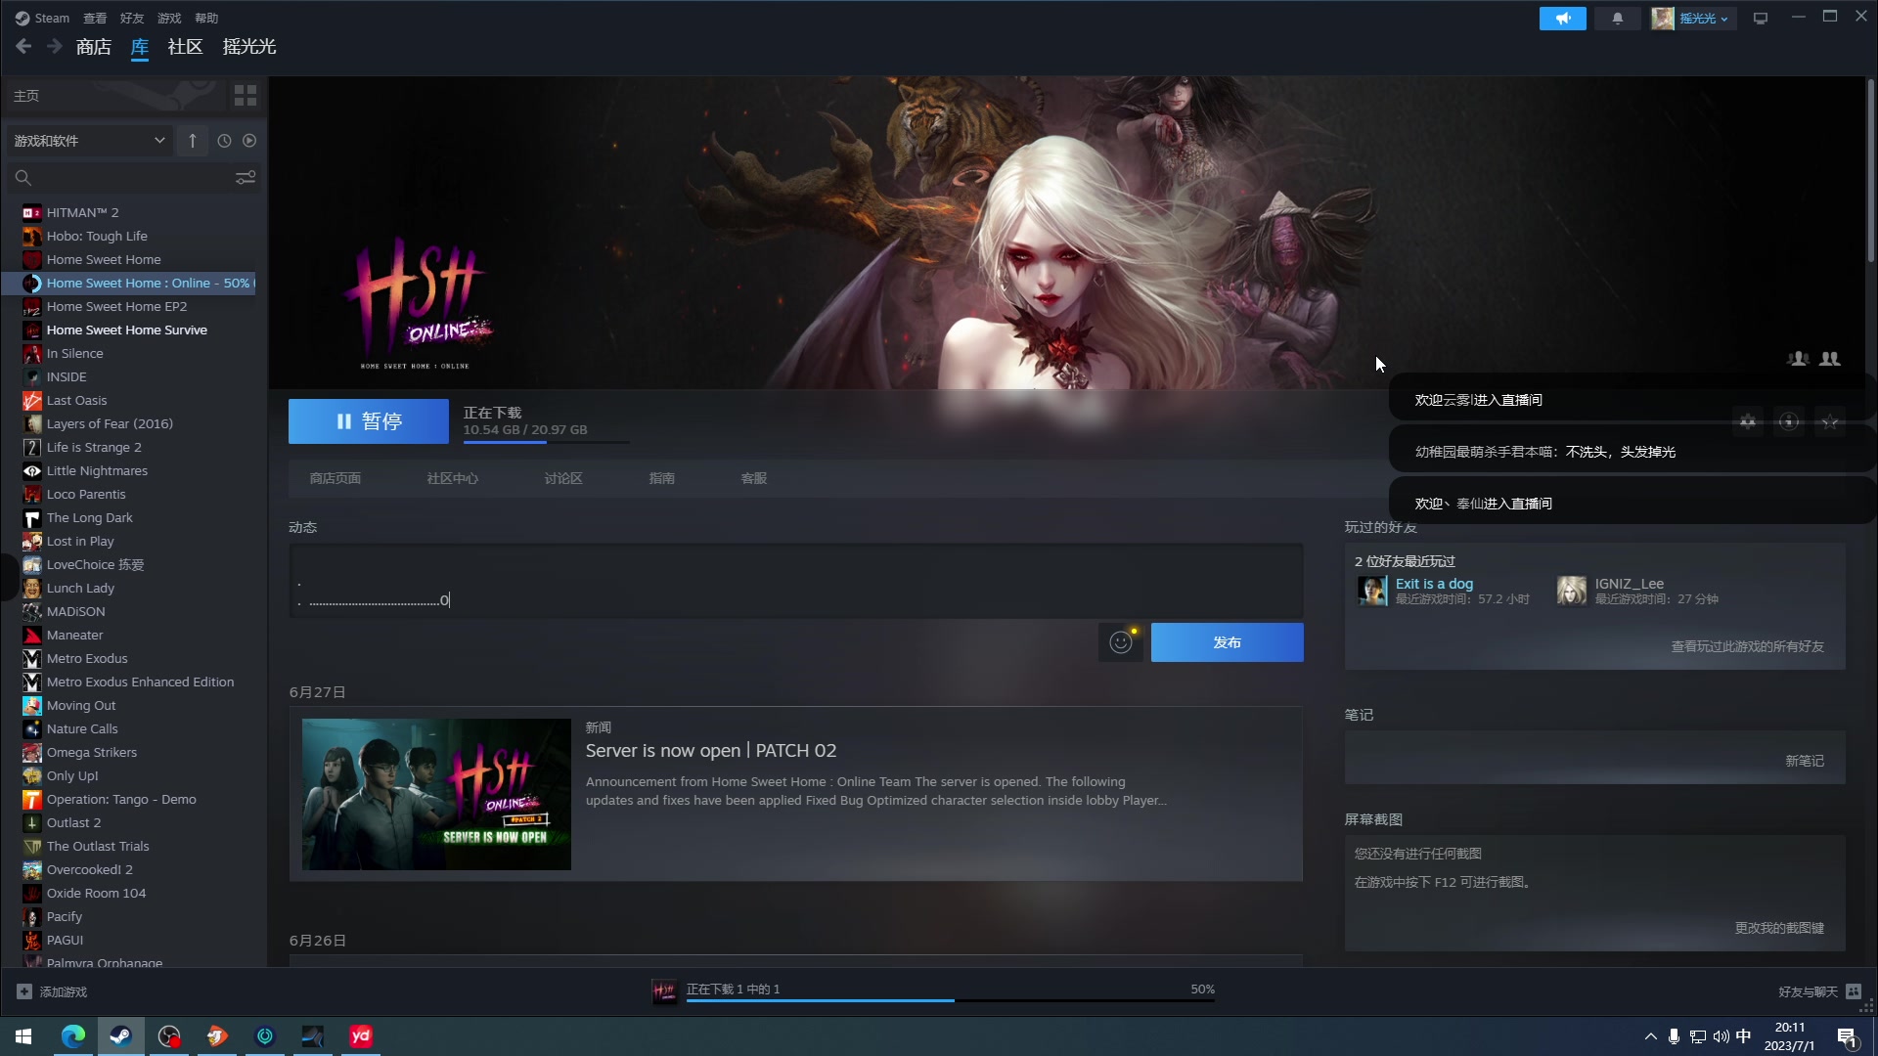Image resolution: width=1878 pixels, height=1056 pixels.
Task: Go forward with the right arrow
Action: 55,46
